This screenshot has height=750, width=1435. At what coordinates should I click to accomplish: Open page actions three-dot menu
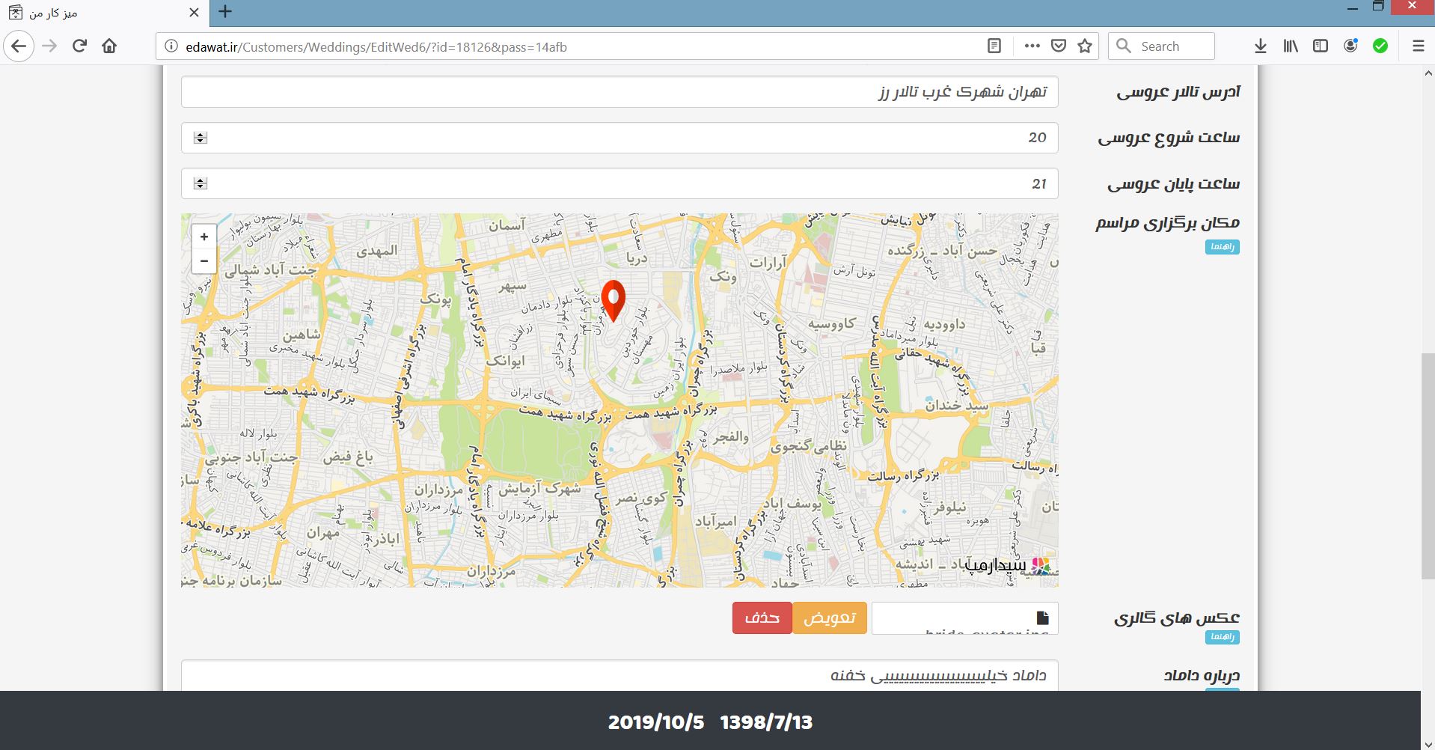point(1032,46)
